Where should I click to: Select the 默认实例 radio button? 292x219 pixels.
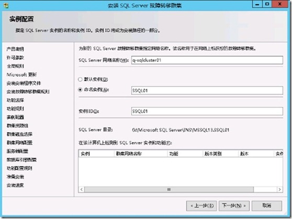tap(80, 79)
